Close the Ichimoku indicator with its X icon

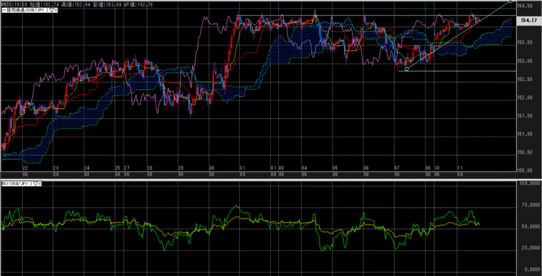[x=56, y=10]
